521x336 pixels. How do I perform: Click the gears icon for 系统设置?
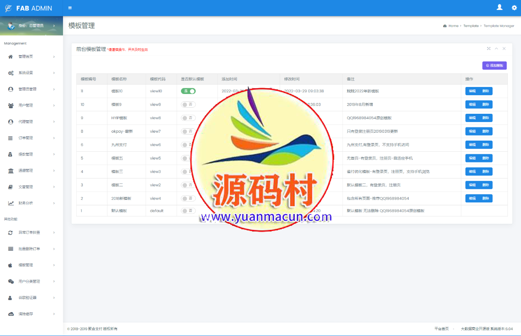coord(11,73)
